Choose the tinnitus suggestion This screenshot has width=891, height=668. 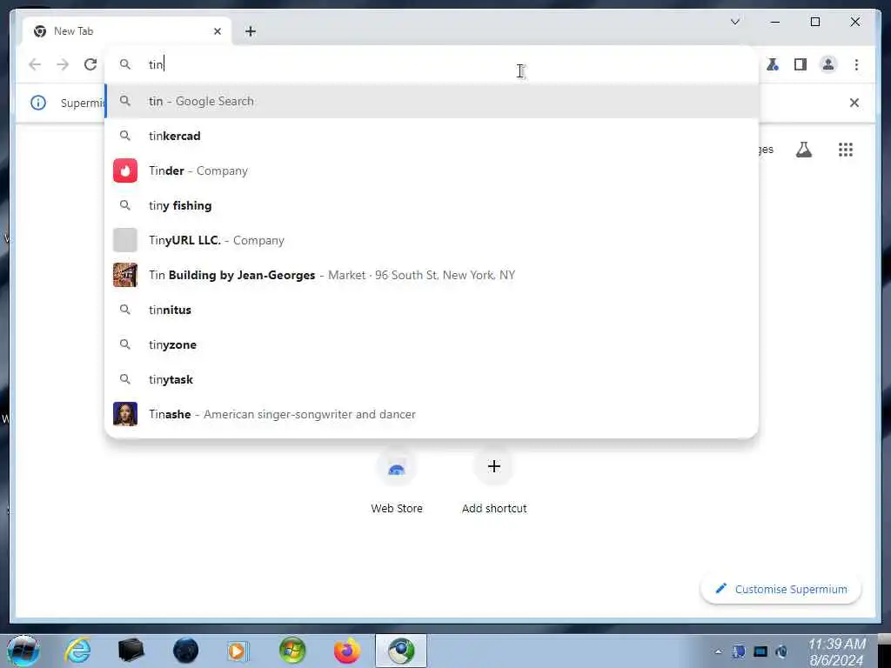click(x=432, y=310)
